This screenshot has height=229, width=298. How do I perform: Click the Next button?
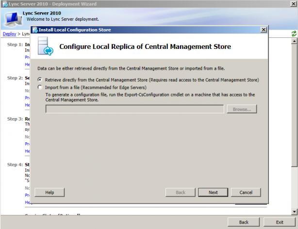[213, 192]
